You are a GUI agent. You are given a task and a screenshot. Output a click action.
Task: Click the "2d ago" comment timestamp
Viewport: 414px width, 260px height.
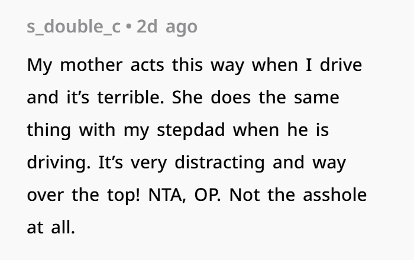(x=167, y=28)
